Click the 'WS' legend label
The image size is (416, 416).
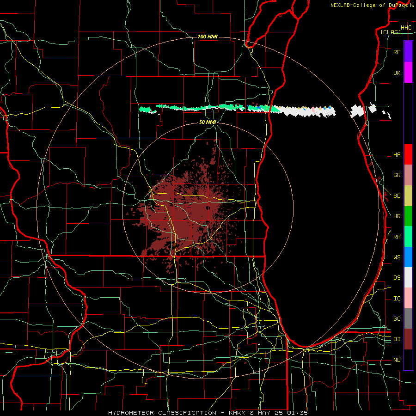click(x=397, y=257)
